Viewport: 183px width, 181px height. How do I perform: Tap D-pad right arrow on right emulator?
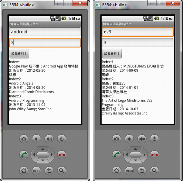pos(144,155)
